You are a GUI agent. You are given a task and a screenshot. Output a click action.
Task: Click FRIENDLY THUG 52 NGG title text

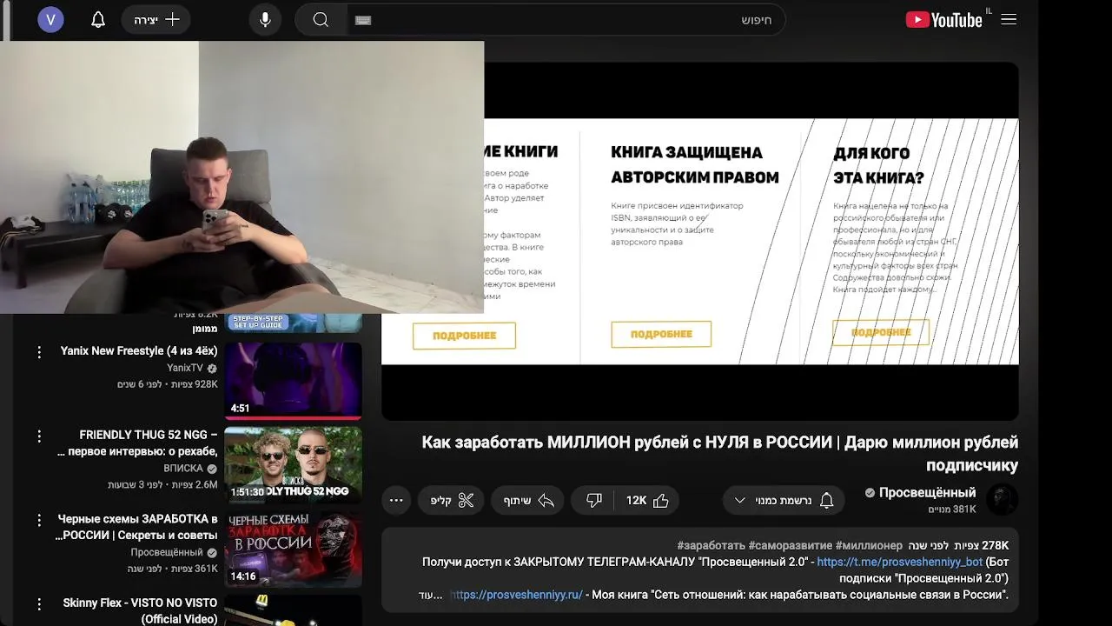(x=137, y=443)
